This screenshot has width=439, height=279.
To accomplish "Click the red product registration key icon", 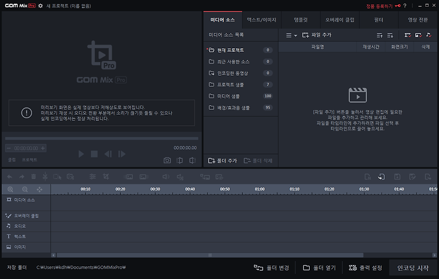I will pos(398,6).
